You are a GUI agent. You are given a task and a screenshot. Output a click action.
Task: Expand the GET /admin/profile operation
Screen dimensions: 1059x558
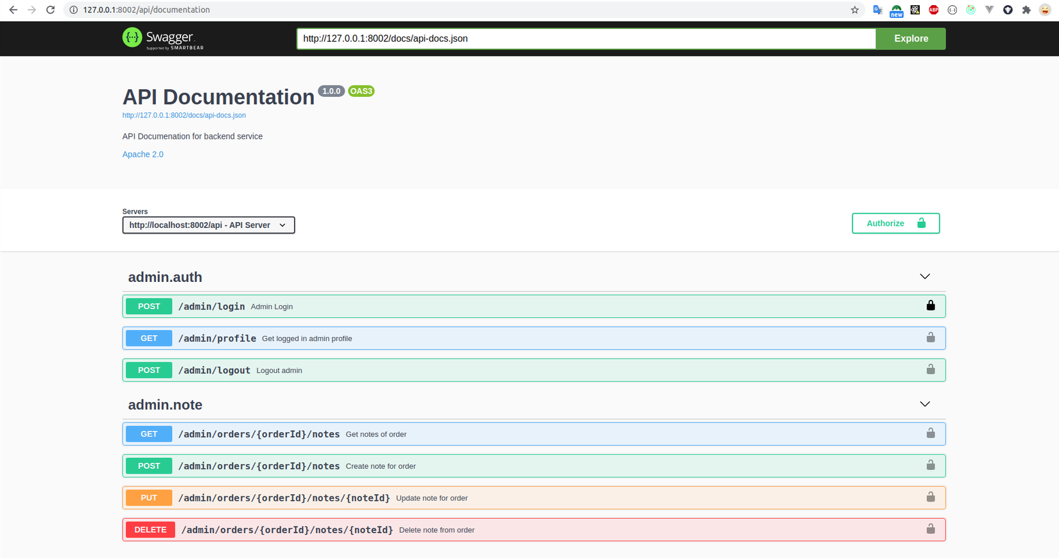pos(534,338)
